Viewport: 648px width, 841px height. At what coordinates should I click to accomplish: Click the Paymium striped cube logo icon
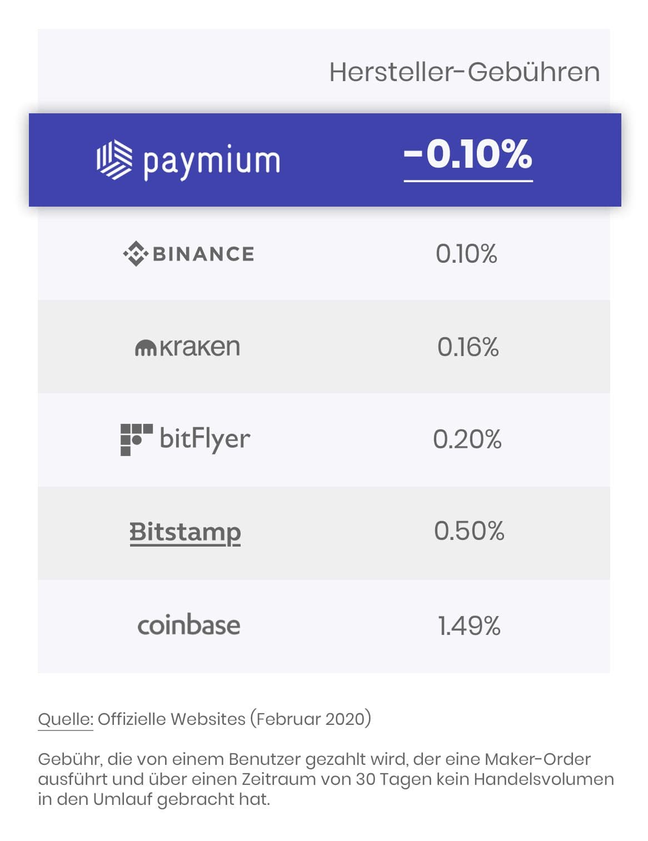(114, 159)
